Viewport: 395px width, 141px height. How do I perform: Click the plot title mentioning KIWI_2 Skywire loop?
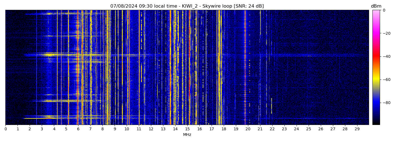point(187,6)
